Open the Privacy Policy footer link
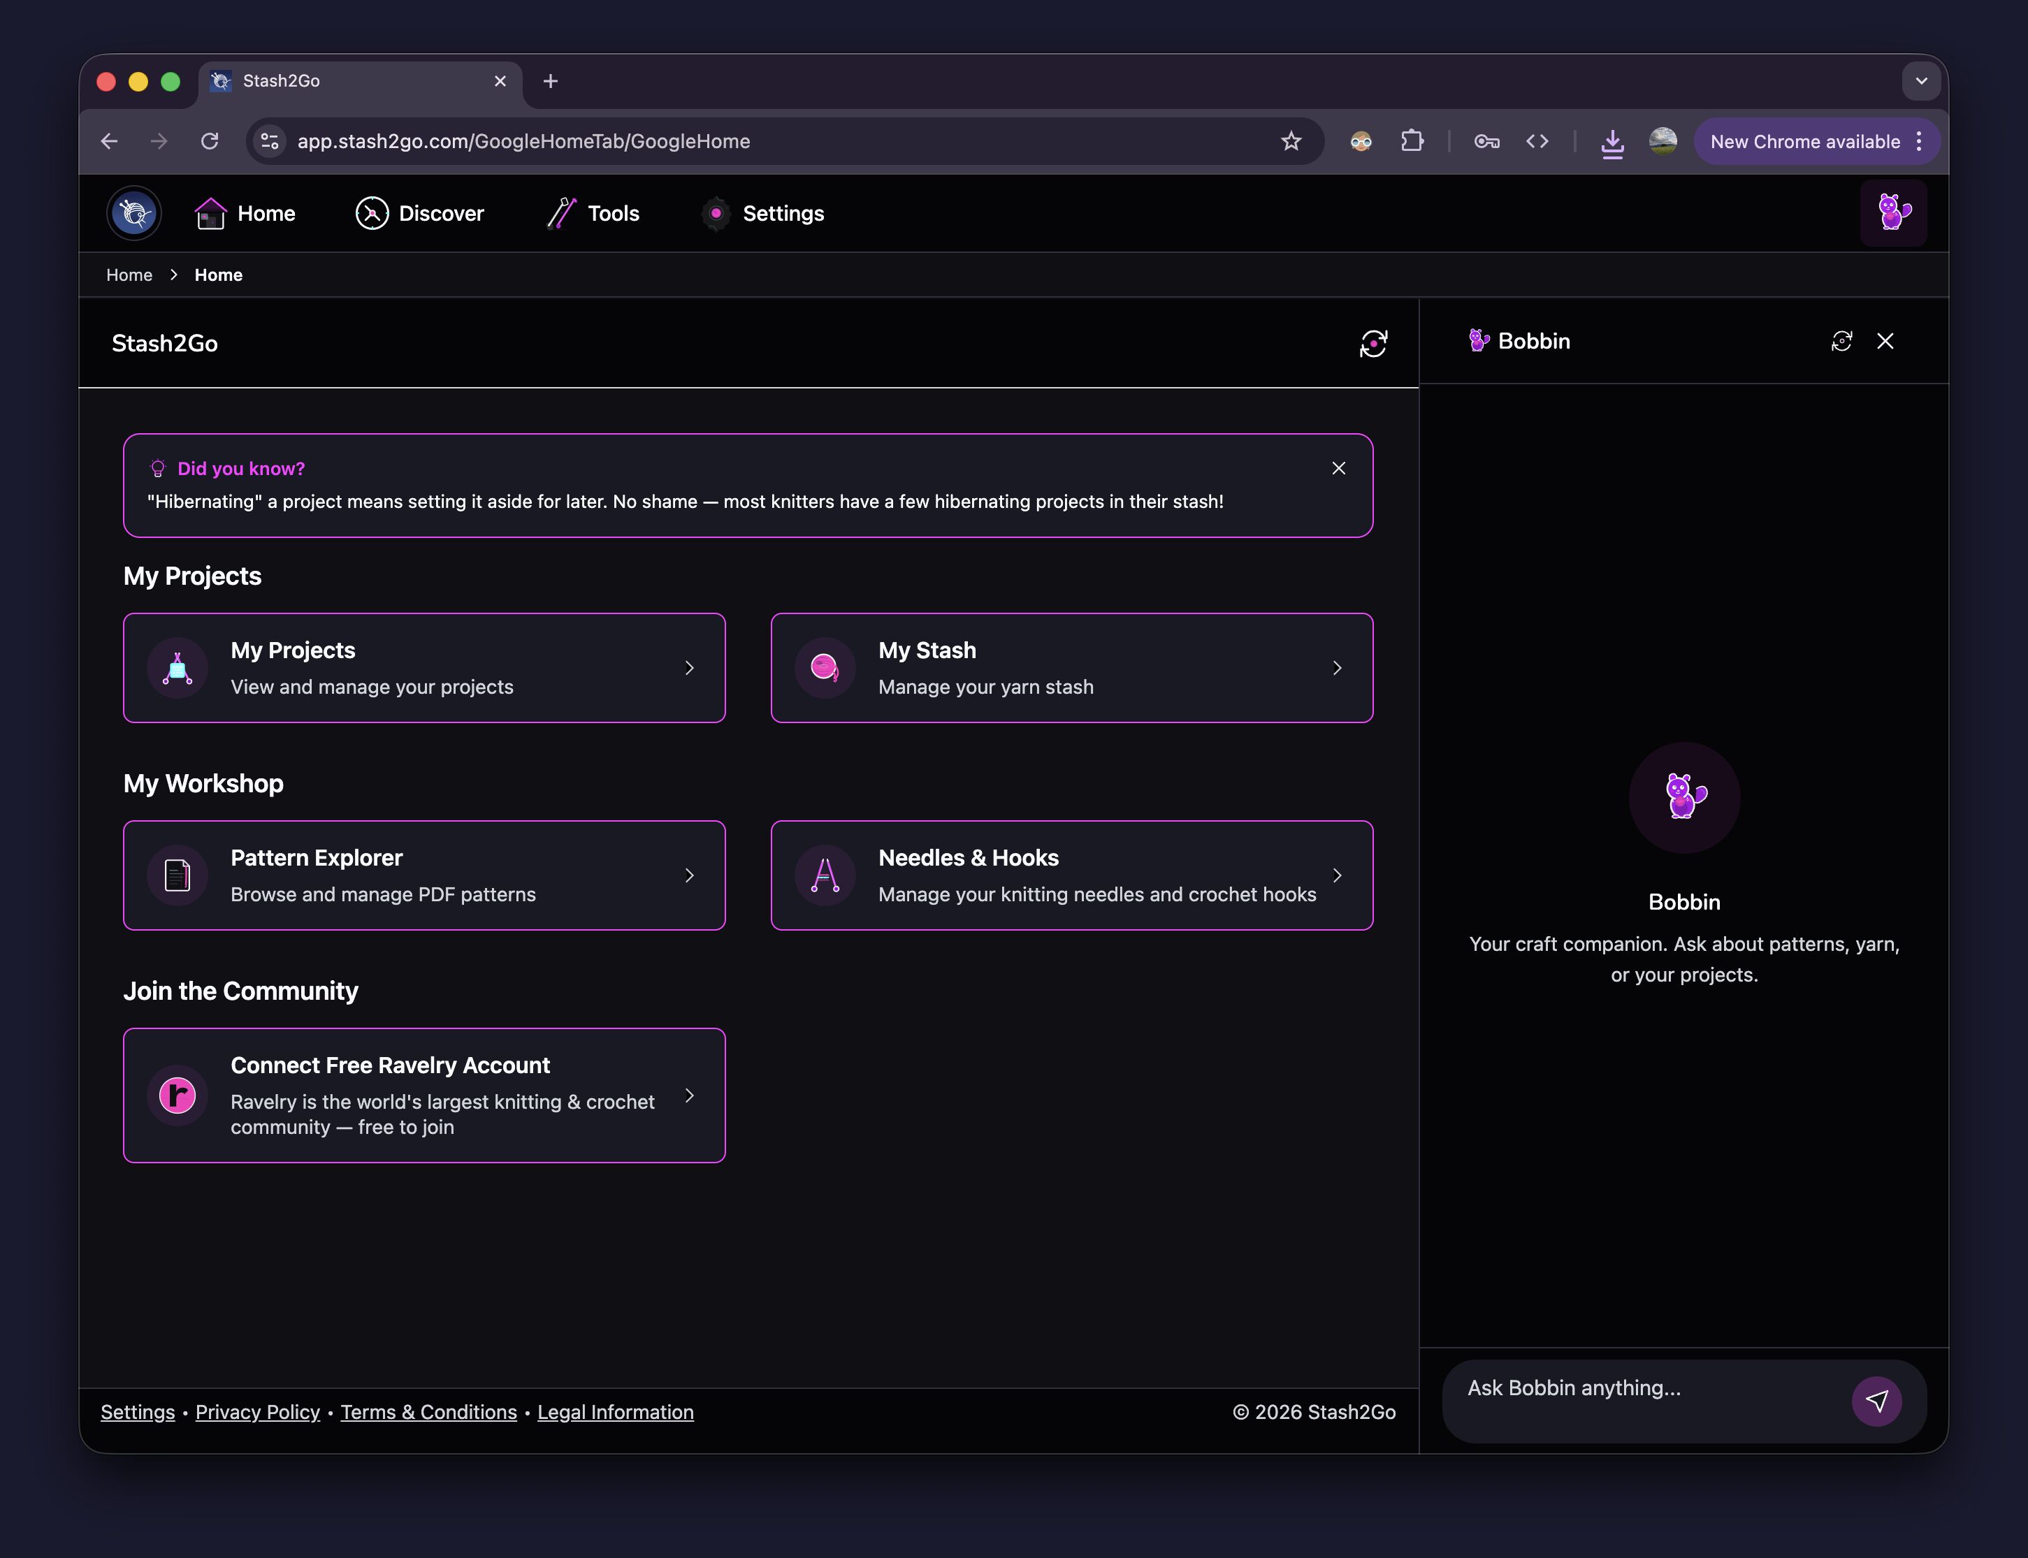This screenshot has width=2028, height=1558. coord(257,1411)
